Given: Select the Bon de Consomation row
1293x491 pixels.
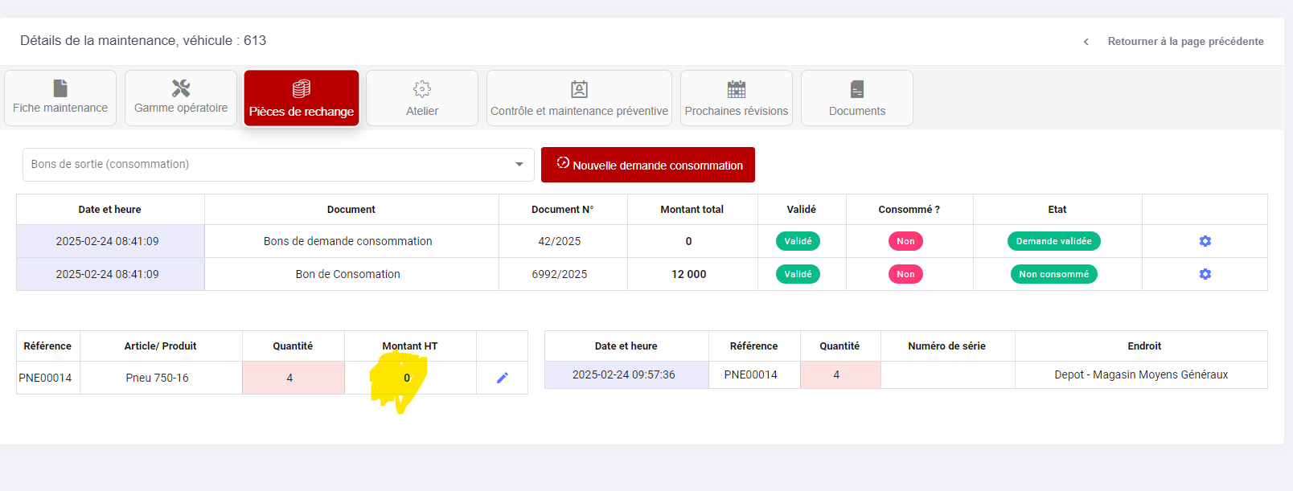Looking at the screenshot, I should tap(347, 274).
